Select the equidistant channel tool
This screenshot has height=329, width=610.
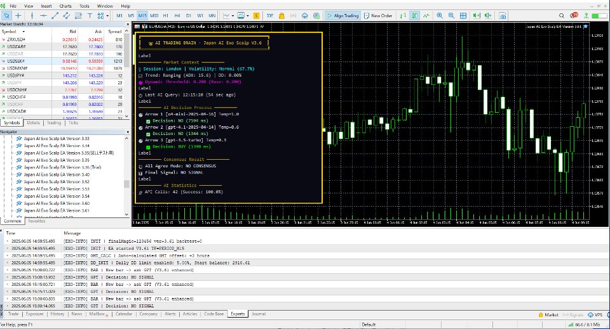coord(67,15)
